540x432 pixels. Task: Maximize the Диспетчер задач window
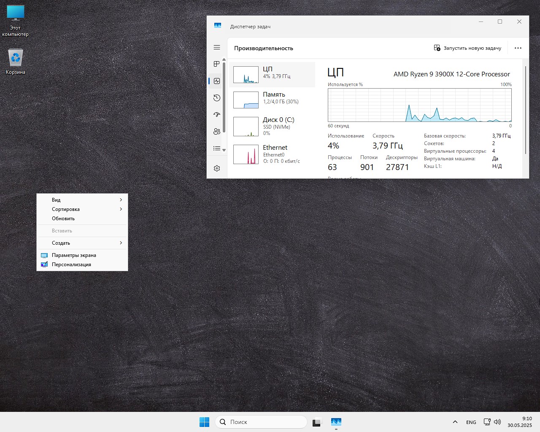(x=500, y=22)
